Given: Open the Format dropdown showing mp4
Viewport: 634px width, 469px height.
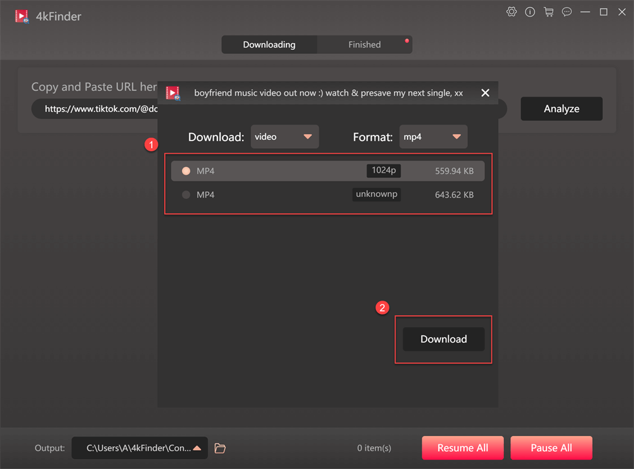Looking at the screenshot, I should click(x=433, y=136).
